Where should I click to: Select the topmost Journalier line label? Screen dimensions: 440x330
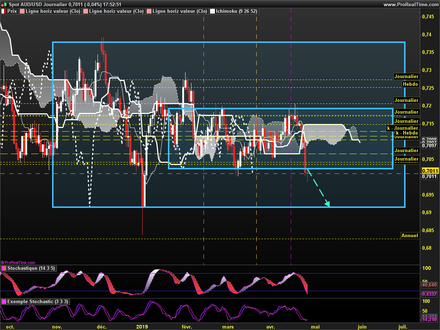point(406,77)
